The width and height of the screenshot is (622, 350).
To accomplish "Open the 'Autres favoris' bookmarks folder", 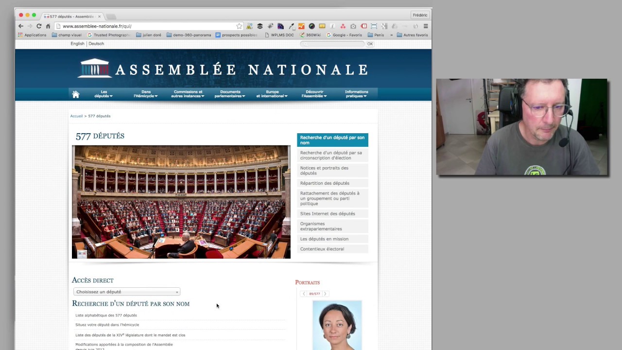I will pos(412,35).
